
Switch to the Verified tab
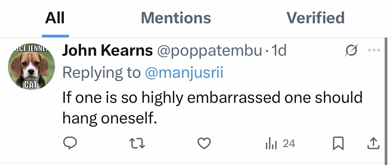(x=315, y=18)
